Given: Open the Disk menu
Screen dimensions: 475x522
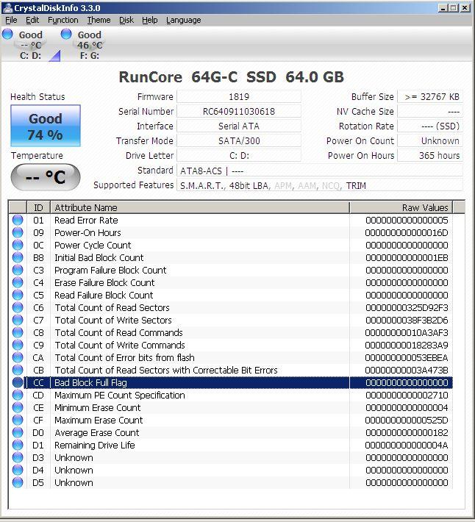Looking at the screenshot, I should 126,20.
